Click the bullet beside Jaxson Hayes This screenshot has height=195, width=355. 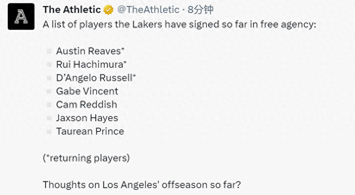tap(49, 118)
